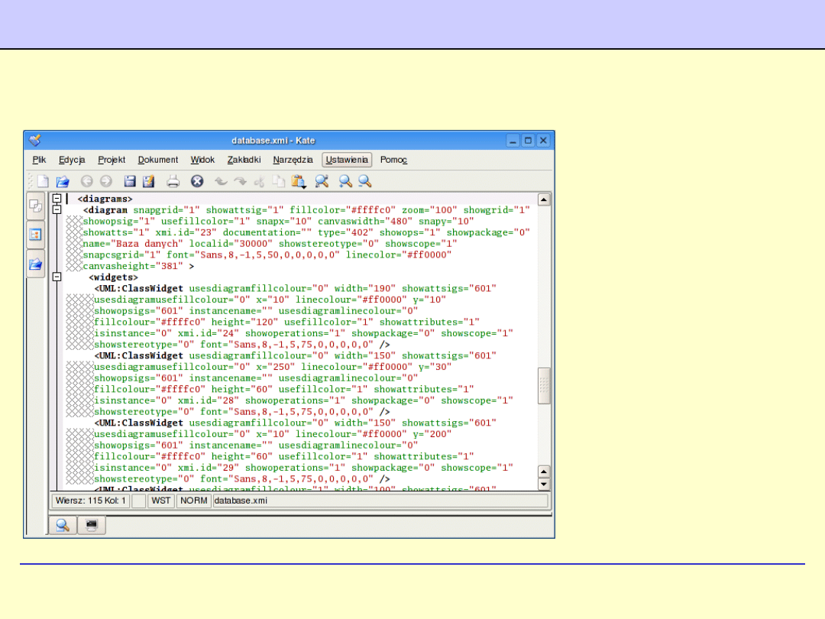Show the Terminal panel at the bottom
This screenshot has height=619, width=825.
[92, 525]
